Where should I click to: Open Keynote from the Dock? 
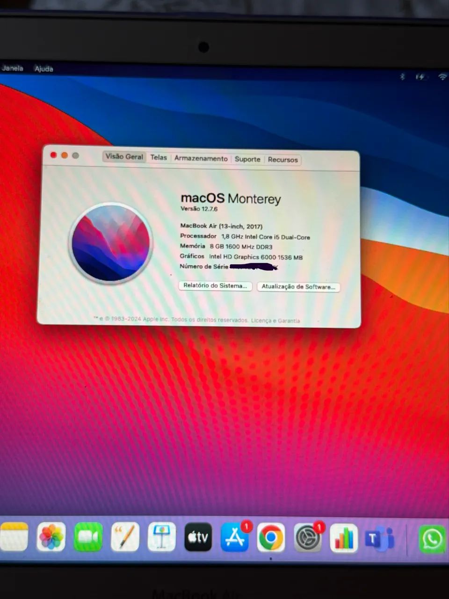click(161, 537)
